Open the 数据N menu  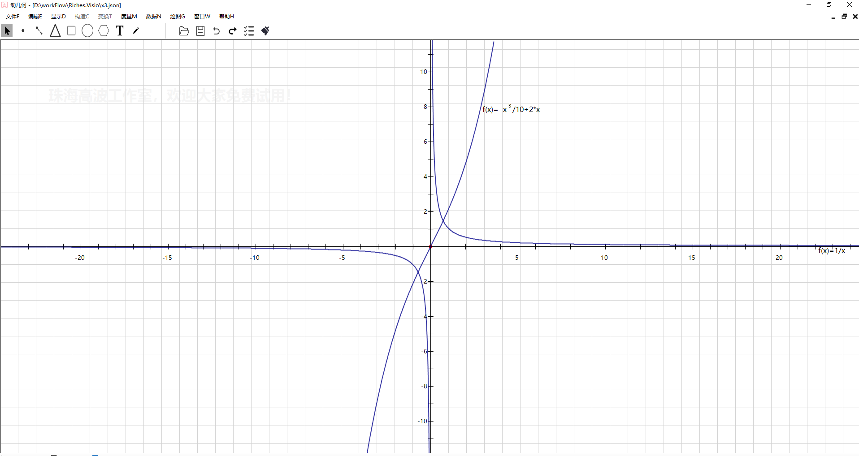pos(154,17)
